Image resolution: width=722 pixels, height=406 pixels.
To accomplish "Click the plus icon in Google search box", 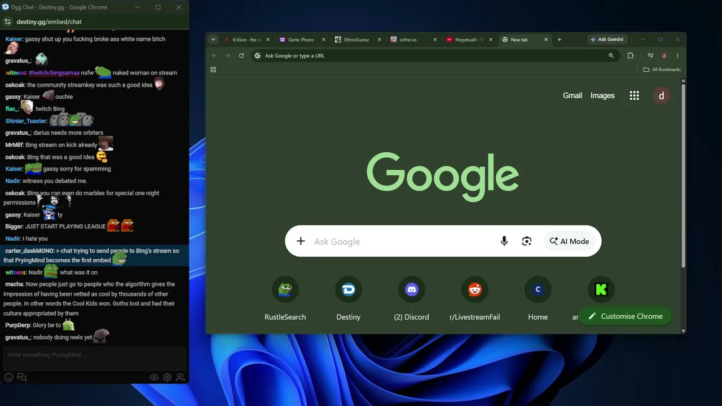I will pyautogui.click(x=301, y=241).
